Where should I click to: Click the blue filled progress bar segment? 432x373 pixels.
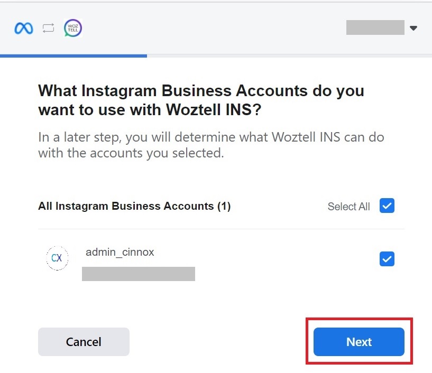click(x=73, y=55)
